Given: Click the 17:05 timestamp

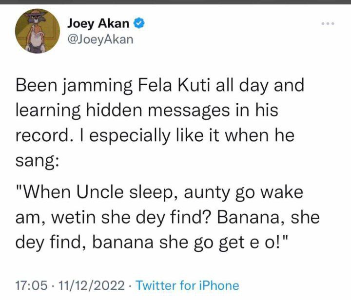Looking at the screenshot, I should pyautogui.click(x=31, y=285).
